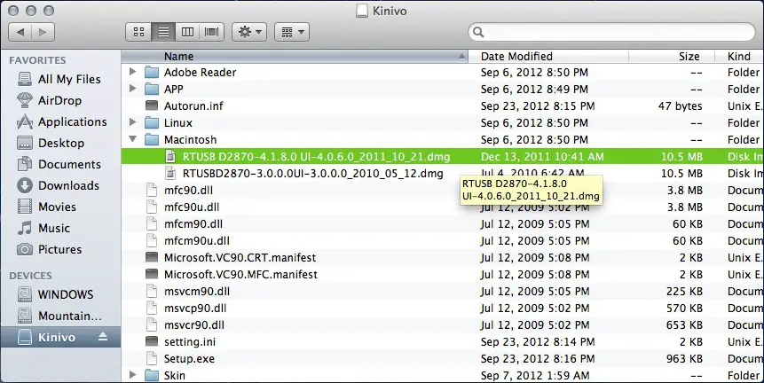Select the Autorun.inf file icon
The height and width of the screenshot is (383, 764).
(x=152, y=106)
